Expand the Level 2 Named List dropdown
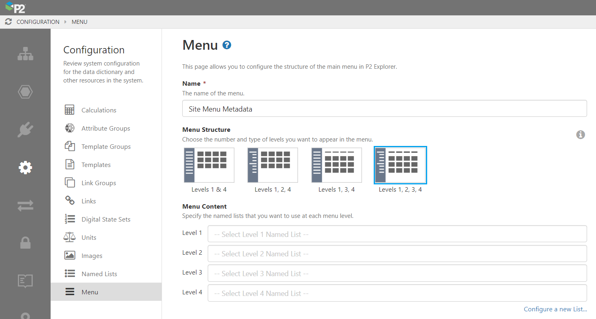Screen dimensions: 596x319 click(397, 254)
